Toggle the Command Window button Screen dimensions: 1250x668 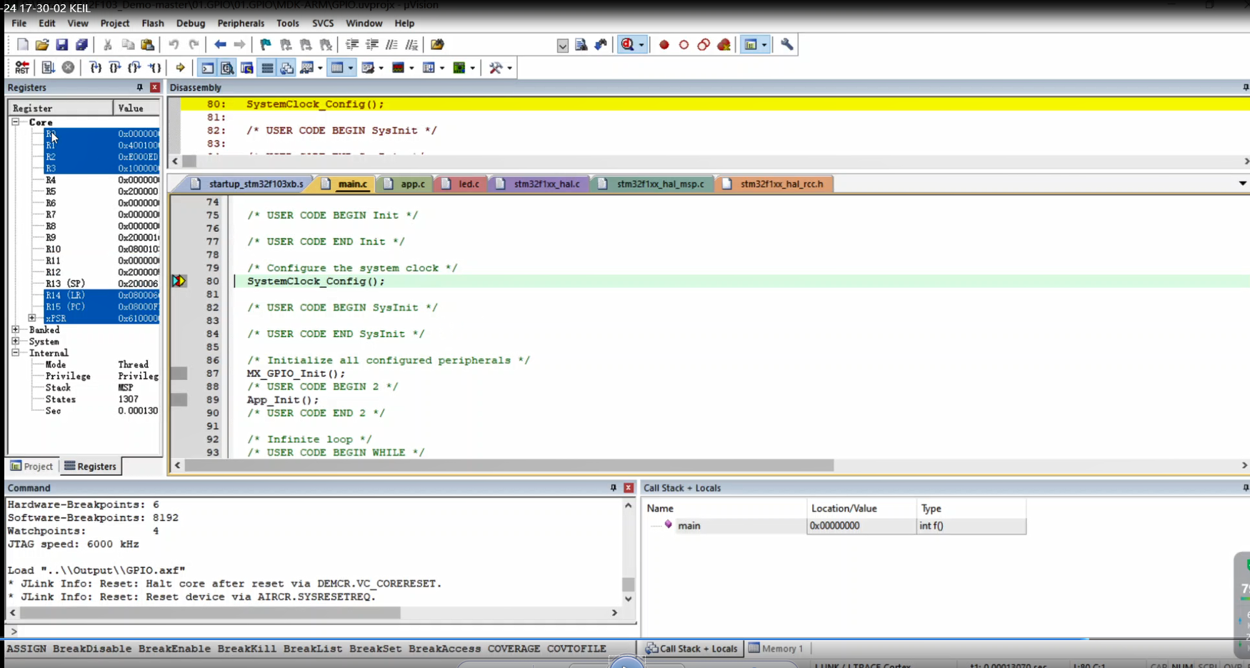(x=207, y=68)
